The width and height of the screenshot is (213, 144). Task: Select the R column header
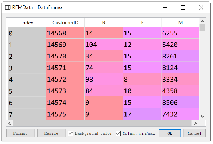coord(104,23)
